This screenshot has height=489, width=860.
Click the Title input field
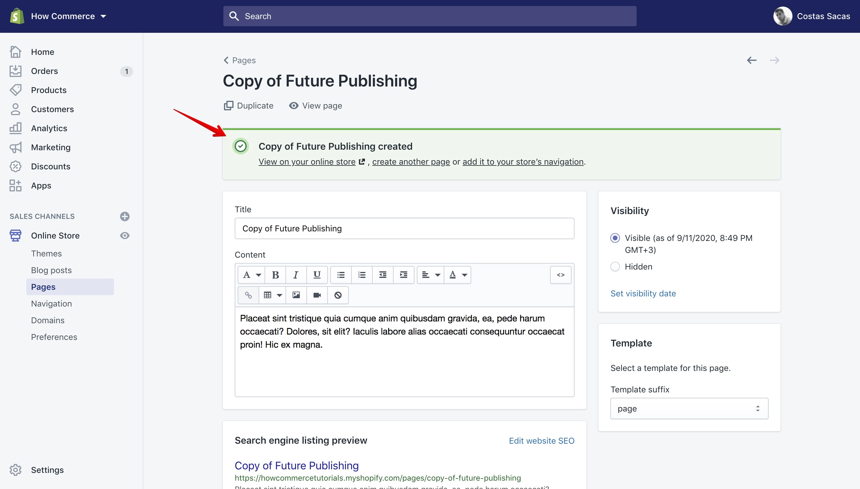pos(404,229)
